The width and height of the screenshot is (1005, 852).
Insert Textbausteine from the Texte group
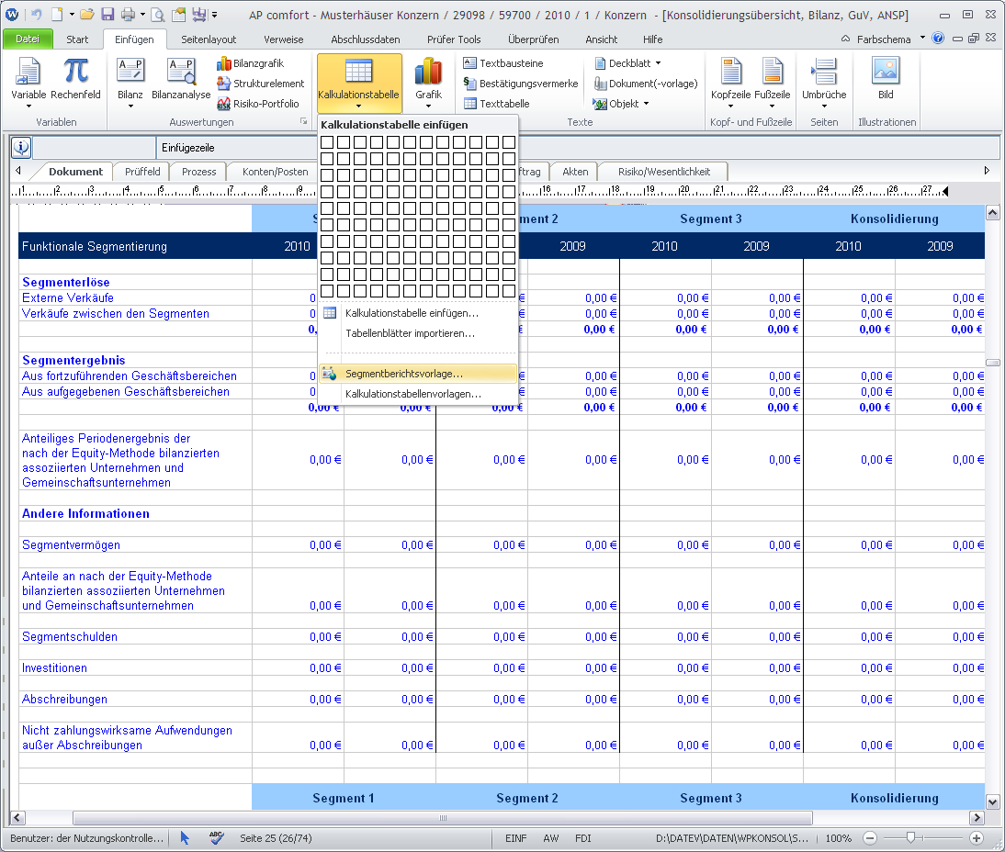coord(470,63)
